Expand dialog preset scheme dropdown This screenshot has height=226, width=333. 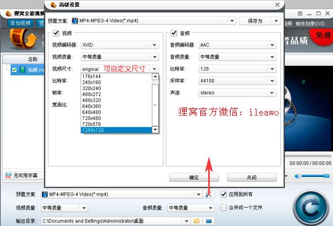(x=232, y=21)
